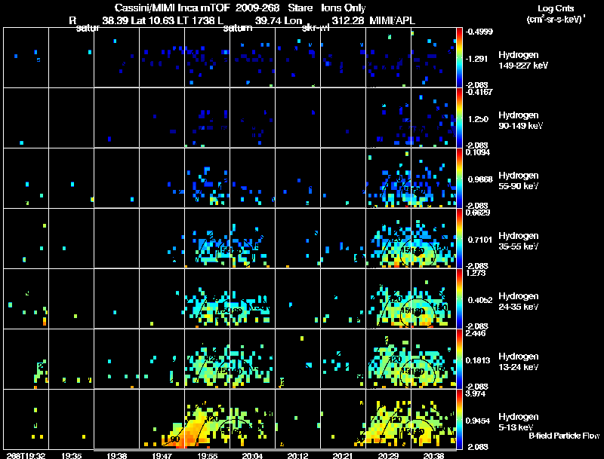604x459 pixels.
Task: Click the "2.446" color scale value
Action: pos(476,333)
